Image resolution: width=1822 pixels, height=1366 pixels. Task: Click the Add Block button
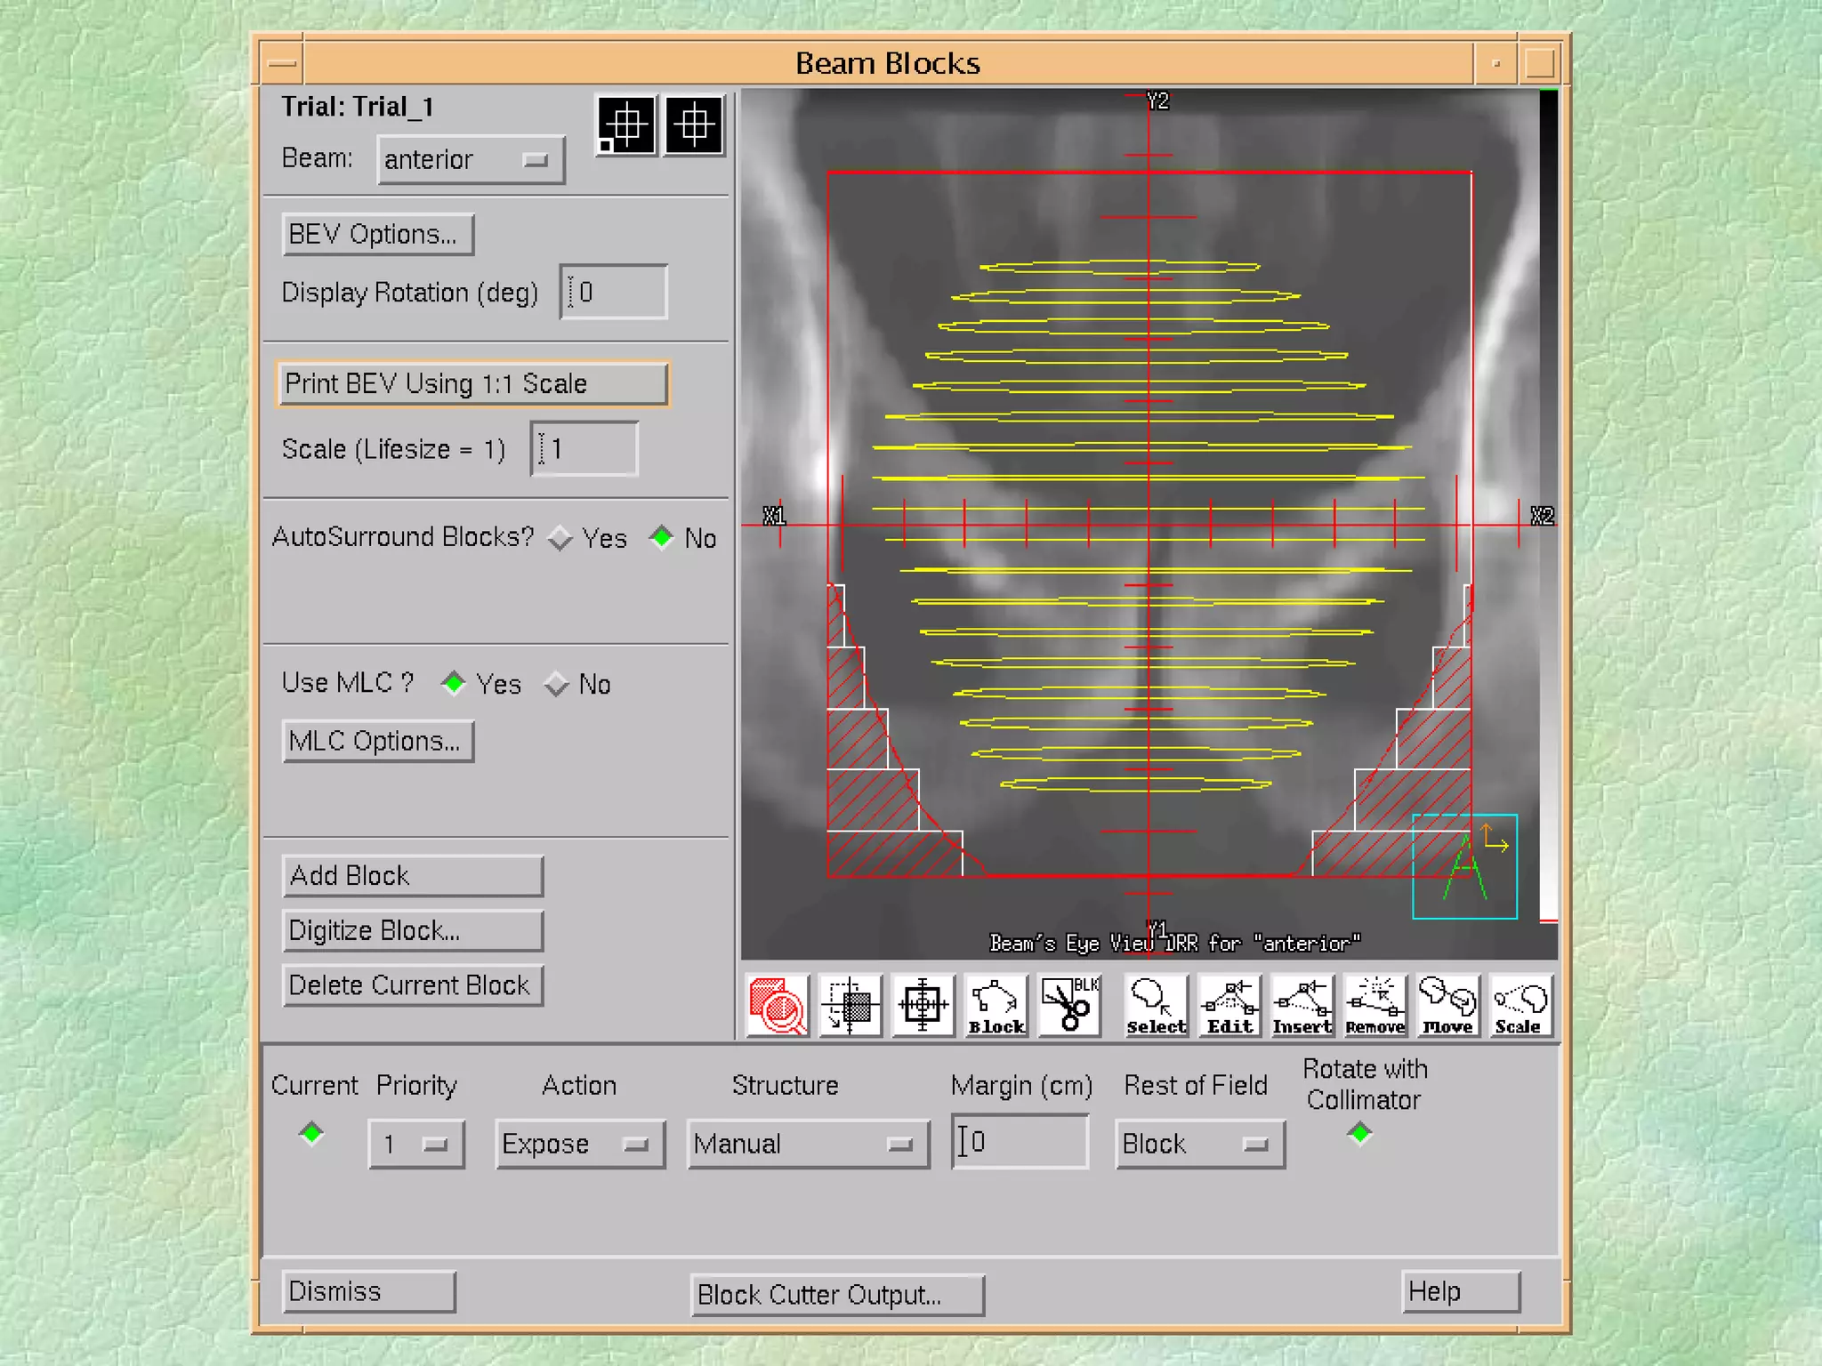[413, 876]
